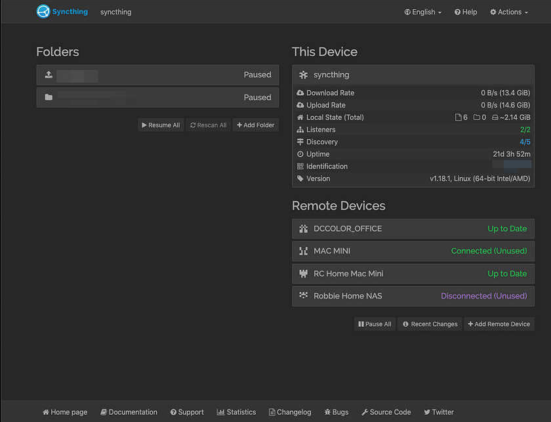Expand the second paused folder panel

point(157,97)
